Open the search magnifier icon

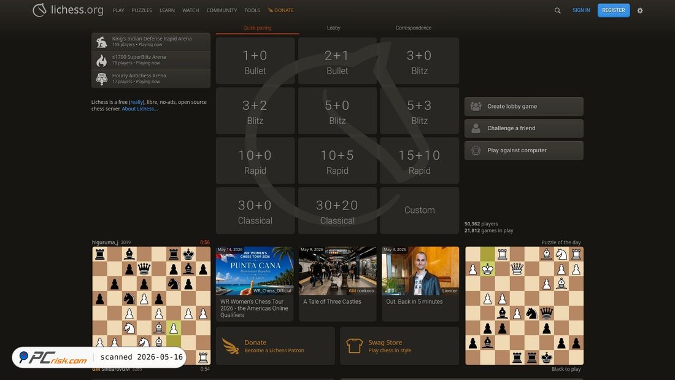point(557,10)
